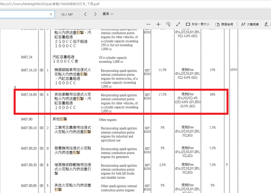Click 'engines for fork-lift trucks' text
Viewport: 271px width, 193px height.
point(117,173)
